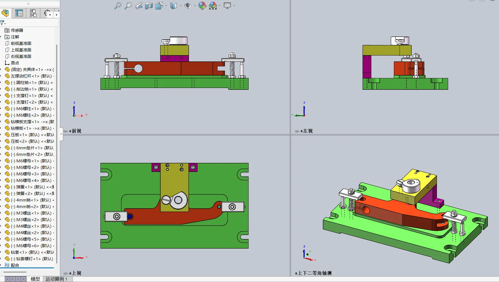Open the Hide/Show Items dropdown arrow

coord(195,6)
